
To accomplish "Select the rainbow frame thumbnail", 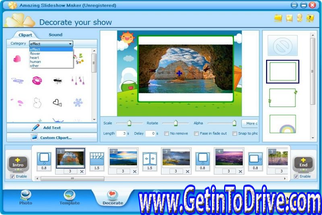I will tap(283, 124).
